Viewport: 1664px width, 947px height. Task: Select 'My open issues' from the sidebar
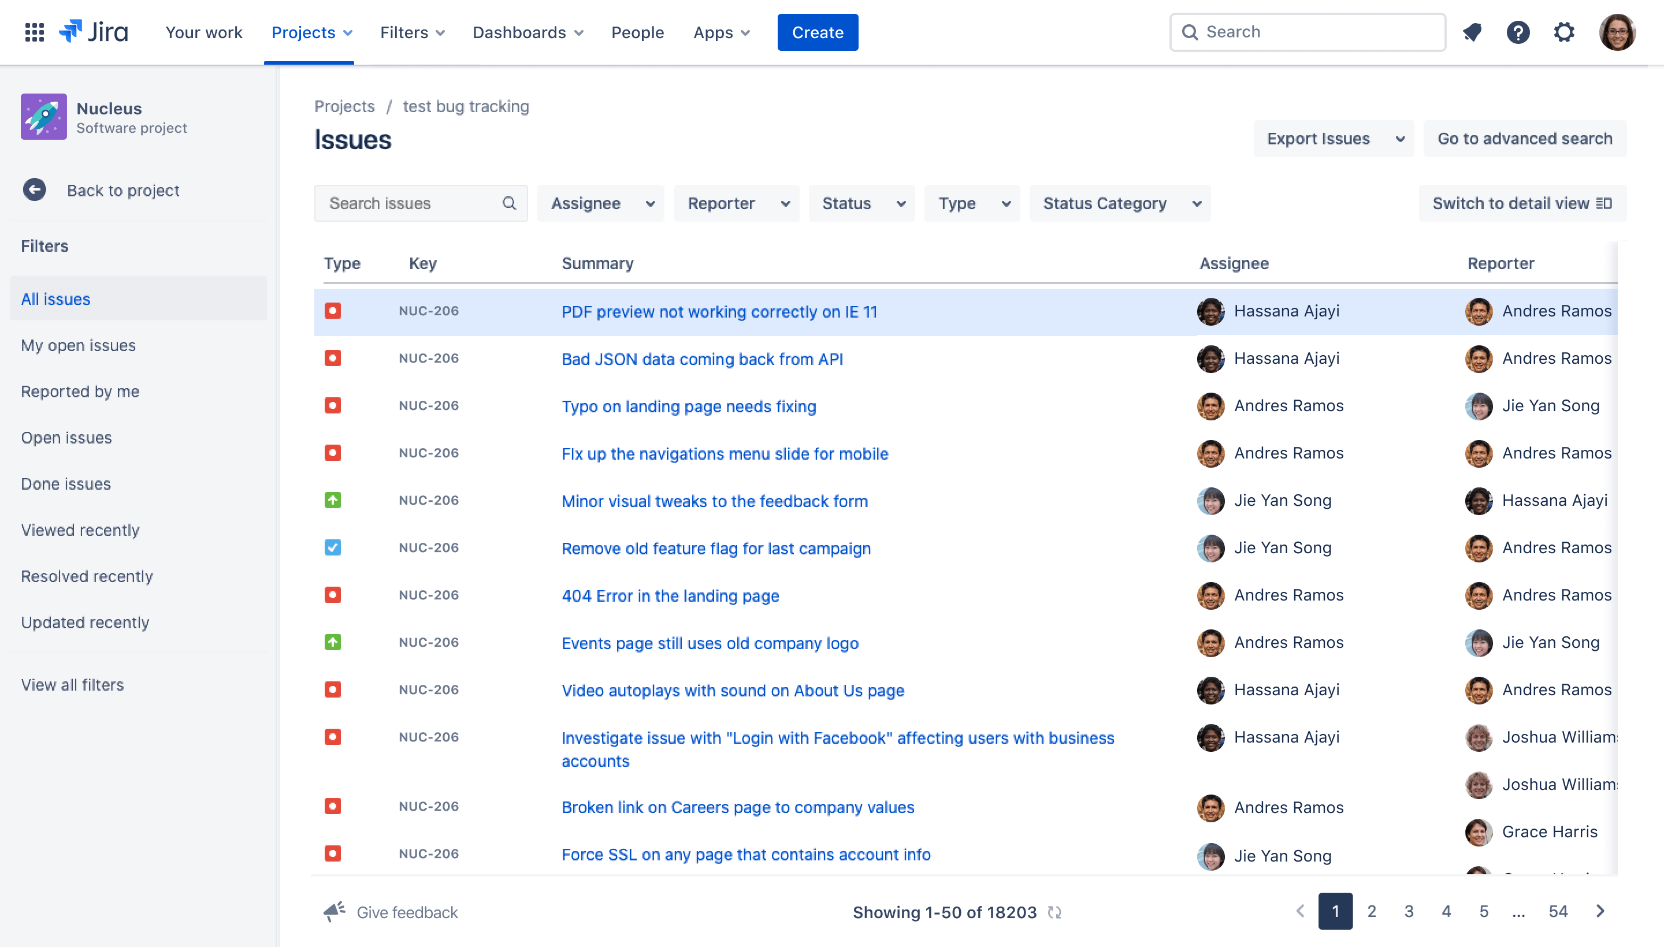(78, 345)
